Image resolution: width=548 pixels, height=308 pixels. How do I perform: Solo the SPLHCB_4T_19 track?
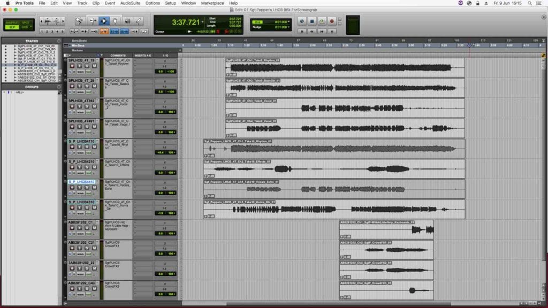tap(87, 66)
